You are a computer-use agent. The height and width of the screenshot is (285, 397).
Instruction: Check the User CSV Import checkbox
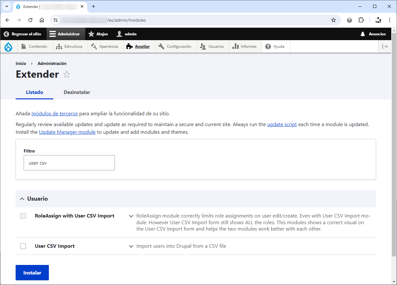tap(23, 246)
